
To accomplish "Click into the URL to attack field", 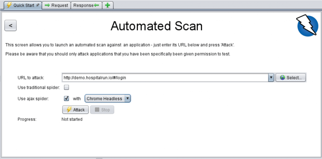I will pyautogui.click(x=165, y=77).
